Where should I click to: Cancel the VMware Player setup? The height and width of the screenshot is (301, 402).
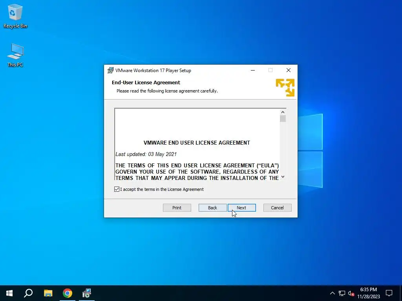[x=278, y=208]
